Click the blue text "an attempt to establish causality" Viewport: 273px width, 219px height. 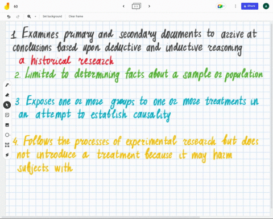(94, 115)
